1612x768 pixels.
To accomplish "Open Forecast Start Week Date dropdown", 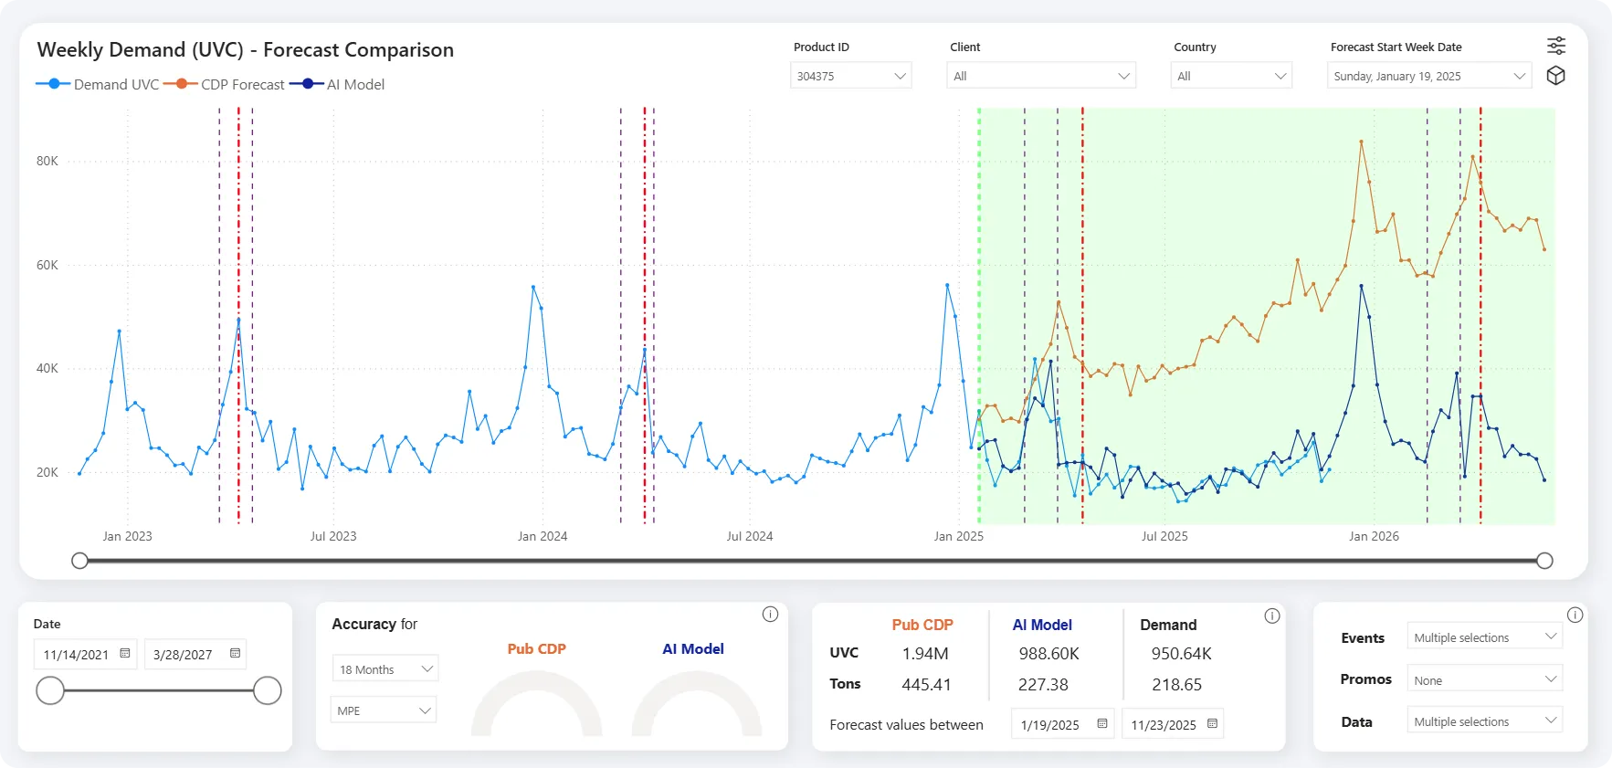I will 1429,76.
